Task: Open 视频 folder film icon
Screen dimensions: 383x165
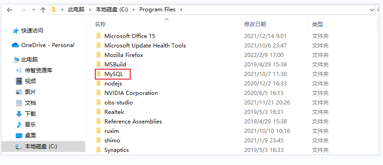Action: pos(19,81)
